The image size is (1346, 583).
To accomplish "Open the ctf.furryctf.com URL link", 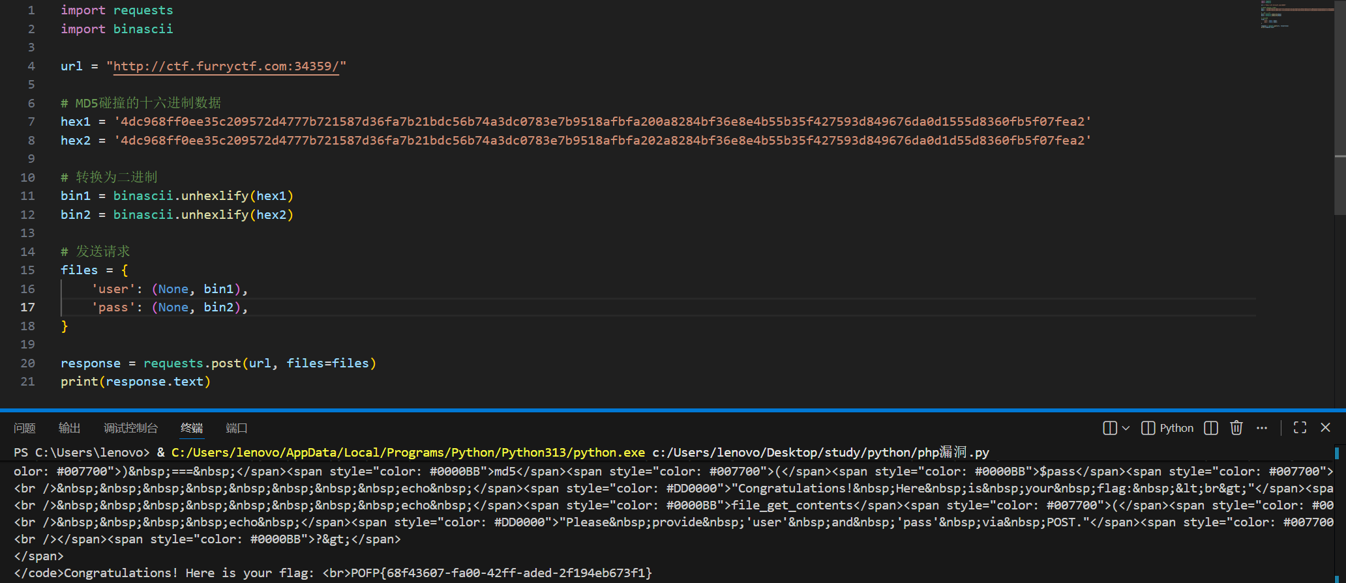I will (x=226, y=66).
